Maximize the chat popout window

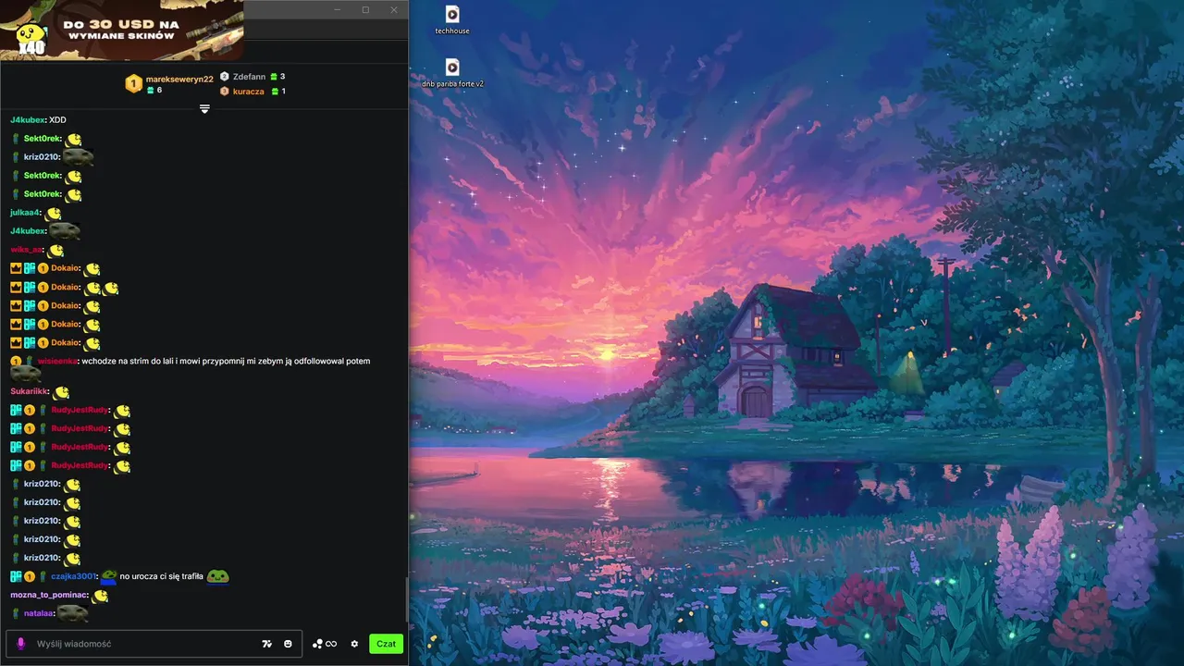(x=365, y=9)
